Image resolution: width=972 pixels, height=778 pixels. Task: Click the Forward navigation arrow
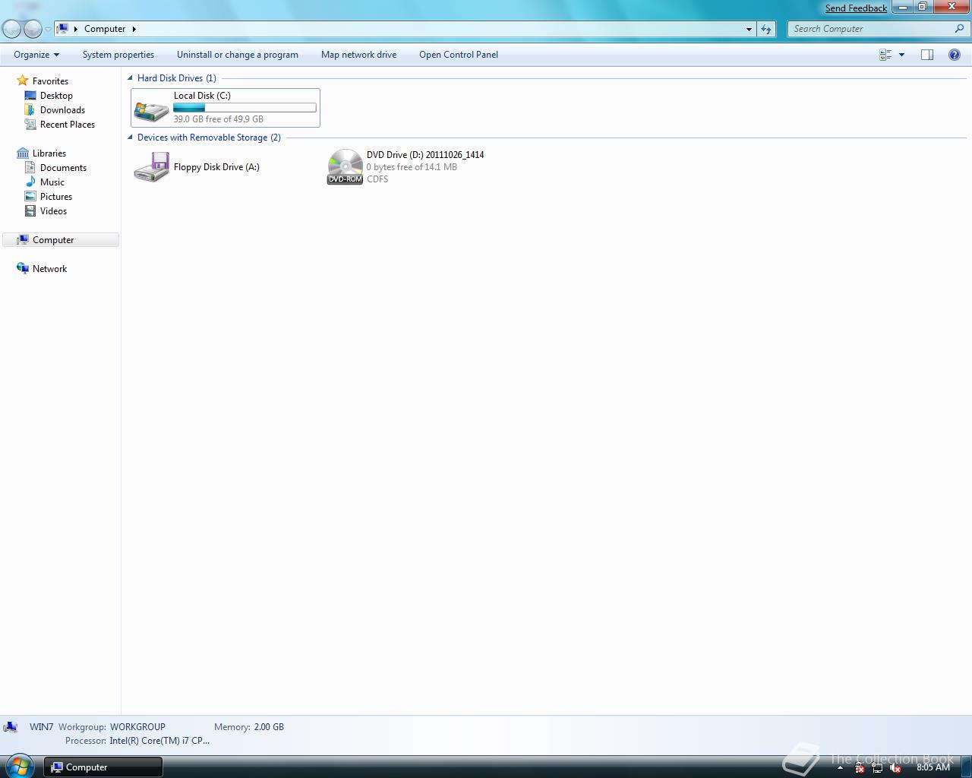pyautogui.click(x=33, y=29)
